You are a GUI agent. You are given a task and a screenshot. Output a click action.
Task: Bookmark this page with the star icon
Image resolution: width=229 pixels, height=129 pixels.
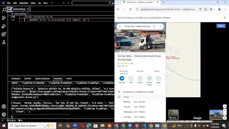tap(211, 9)
